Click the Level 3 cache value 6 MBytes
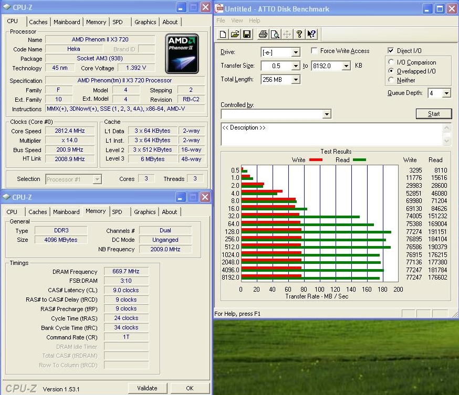The height and width of the screenshot is (395, 459). tap(153, 159)
